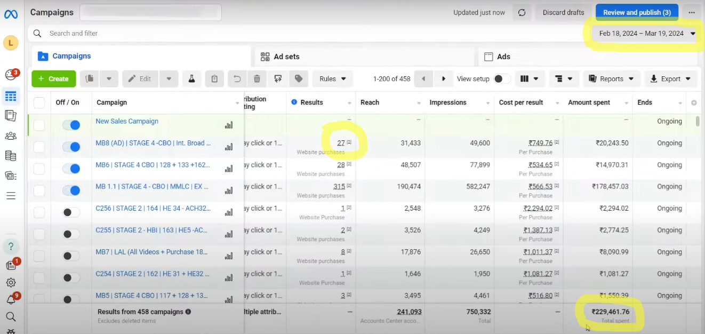Switch to the Ad sets tab
This screenshot has width=705, height=334.
[365, 57]
